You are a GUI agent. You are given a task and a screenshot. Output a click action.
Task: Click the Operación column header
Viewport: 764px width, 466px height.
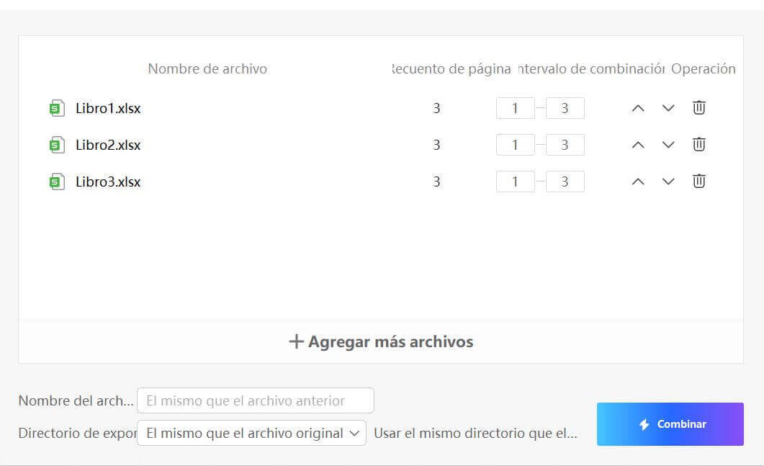(x=703, y=68)
